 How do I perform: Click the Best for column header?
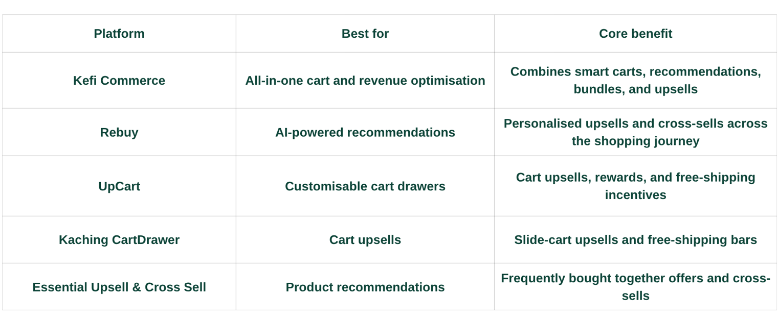[x=365, y=34]
